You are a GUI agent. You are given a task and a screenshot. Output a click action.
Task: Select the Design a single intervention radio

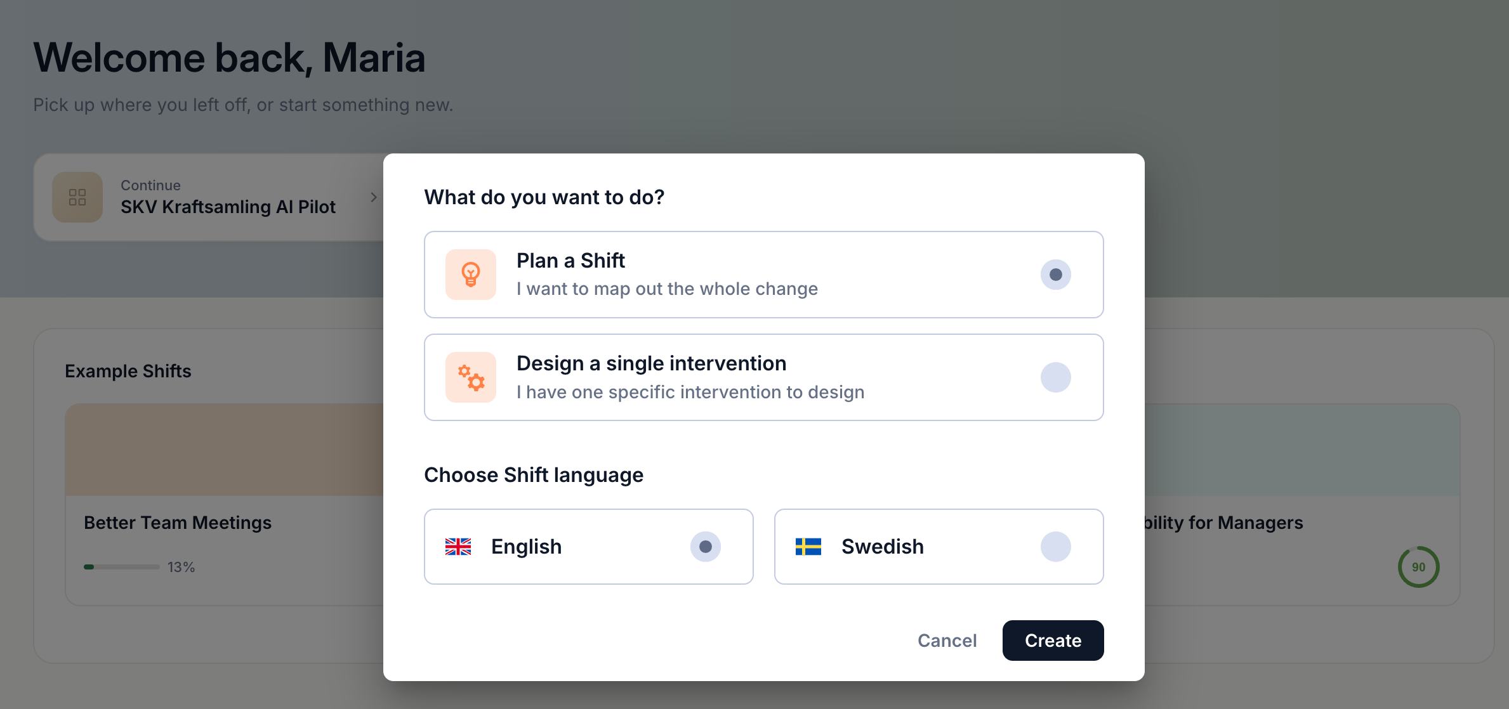[x=1056, y=377]
